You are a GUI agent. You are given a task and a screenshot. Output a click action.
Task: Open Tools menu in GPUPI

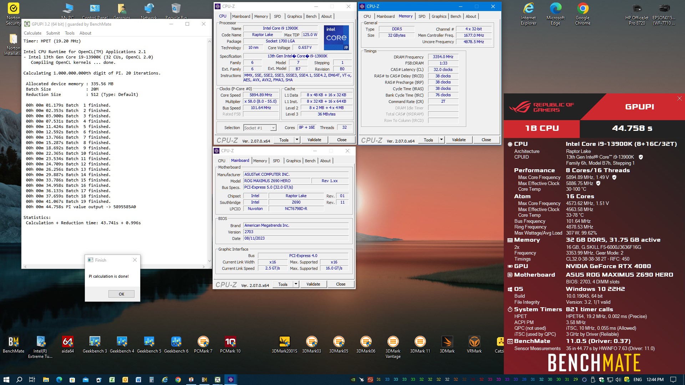pos(70,33)
